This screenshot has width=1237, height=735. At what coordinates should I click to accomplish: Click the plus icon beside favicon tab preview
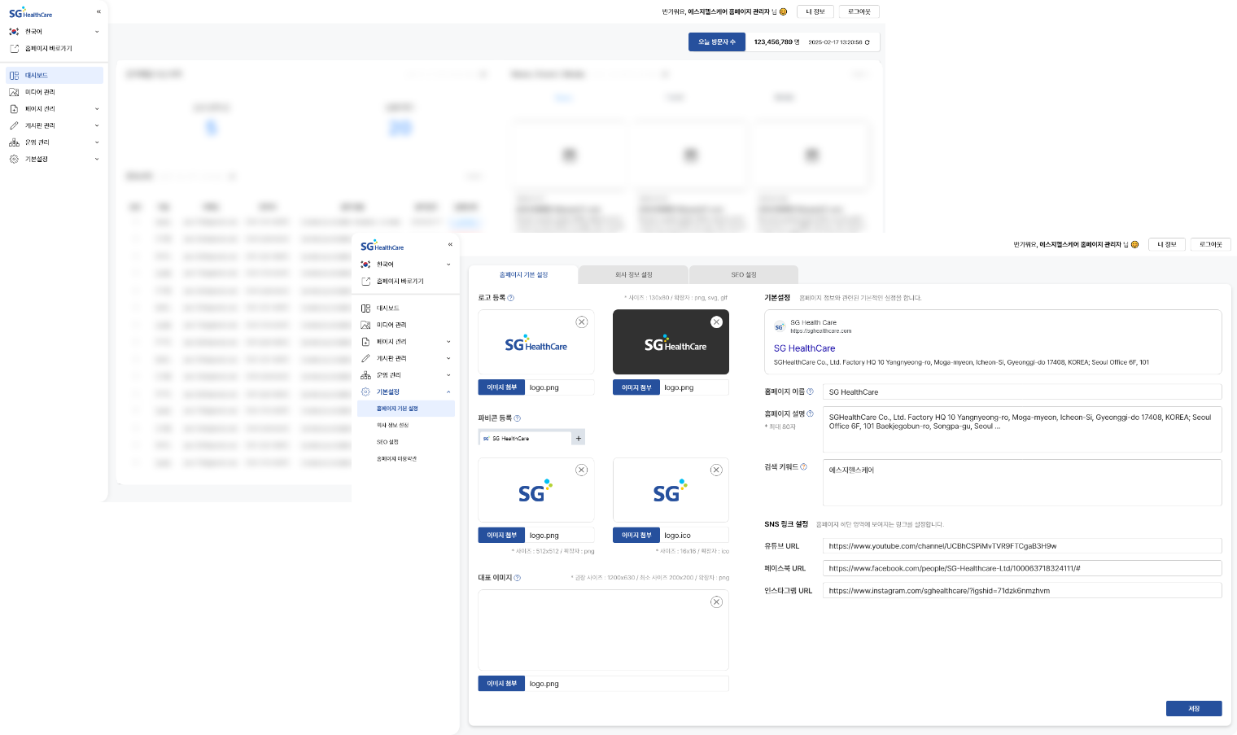pyautogui.click(x=579, y=438)
